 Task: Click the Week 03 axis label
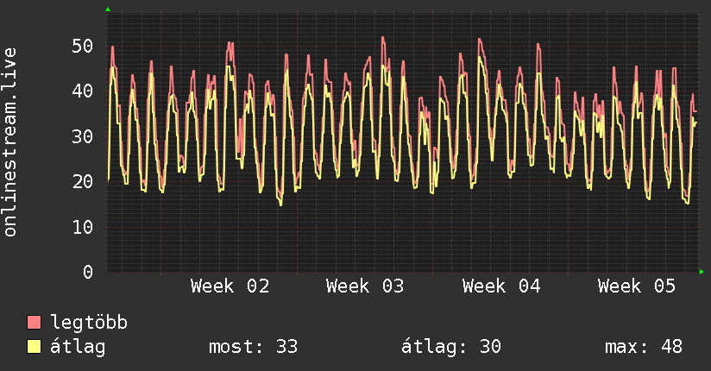tap(365, 286)
